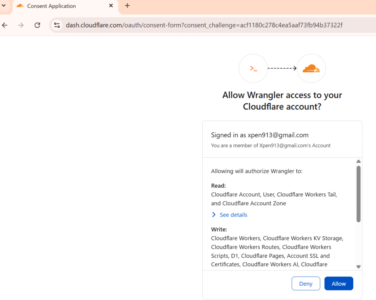
Task: Expand the Read permissions chevron
Action: click(x=214, y=215)
